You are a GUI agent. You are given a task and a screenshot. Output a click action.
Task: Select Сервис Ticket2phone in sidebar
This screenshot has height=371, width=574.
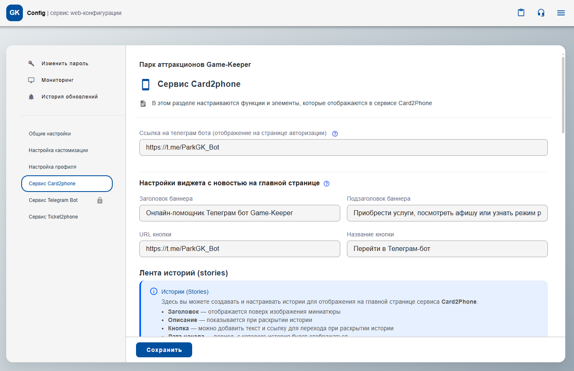click(x=53, y=217)
